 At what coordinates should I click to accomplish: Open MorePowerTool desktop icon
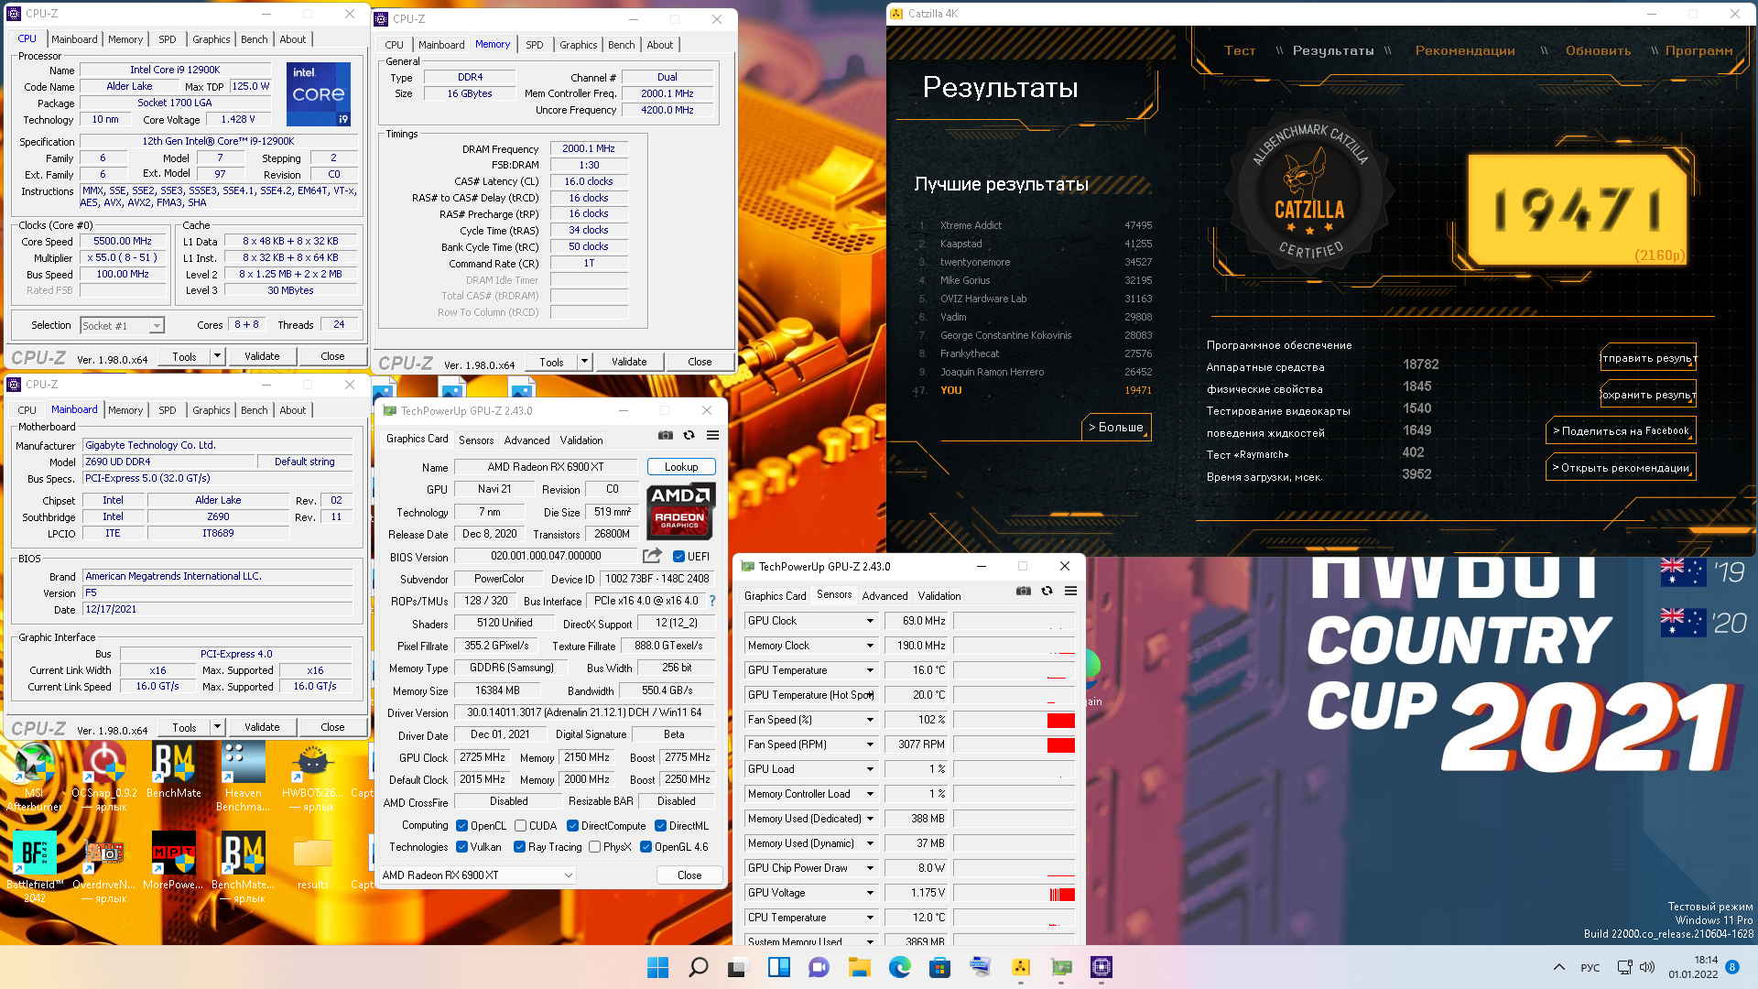pyautogui.click(x=174, y=861)
